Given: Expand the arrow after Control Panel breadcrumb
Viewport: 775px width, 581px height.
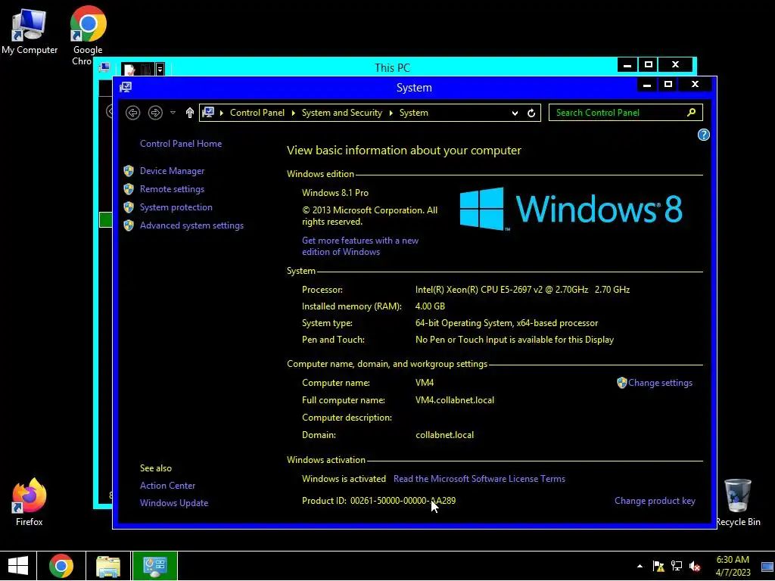Looking at the screenshot, I should 293,113.
